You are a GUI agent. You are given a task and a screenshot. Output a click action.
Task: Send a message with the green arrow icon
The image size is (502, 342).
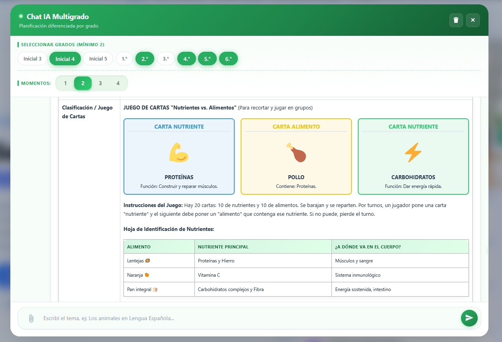point(469,318)
